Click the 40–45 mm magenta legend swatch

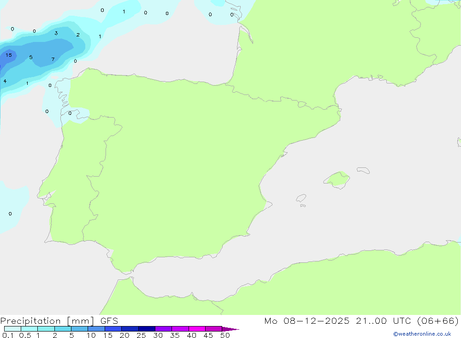coord(197,329)
